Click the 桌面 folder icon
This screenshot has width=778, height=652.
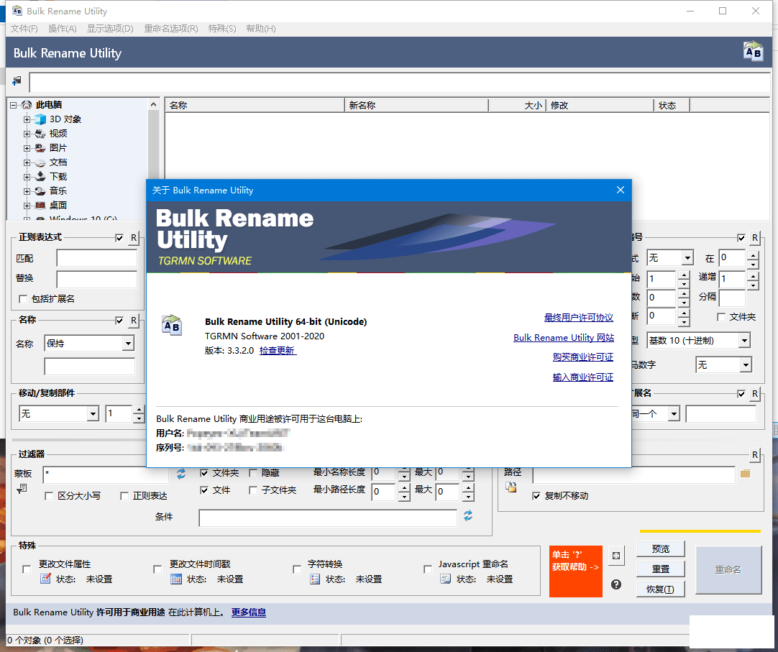[40, 206]
